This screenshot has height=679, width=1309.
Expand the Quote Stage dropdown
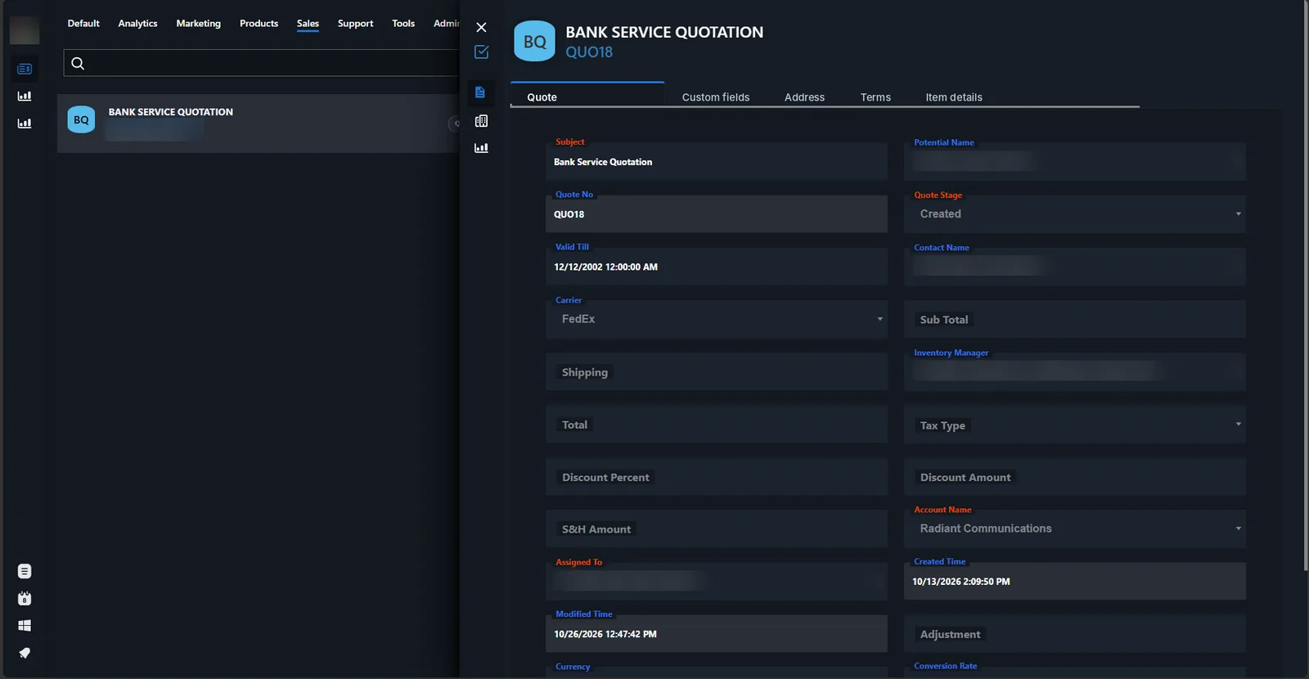(1075, 214)
